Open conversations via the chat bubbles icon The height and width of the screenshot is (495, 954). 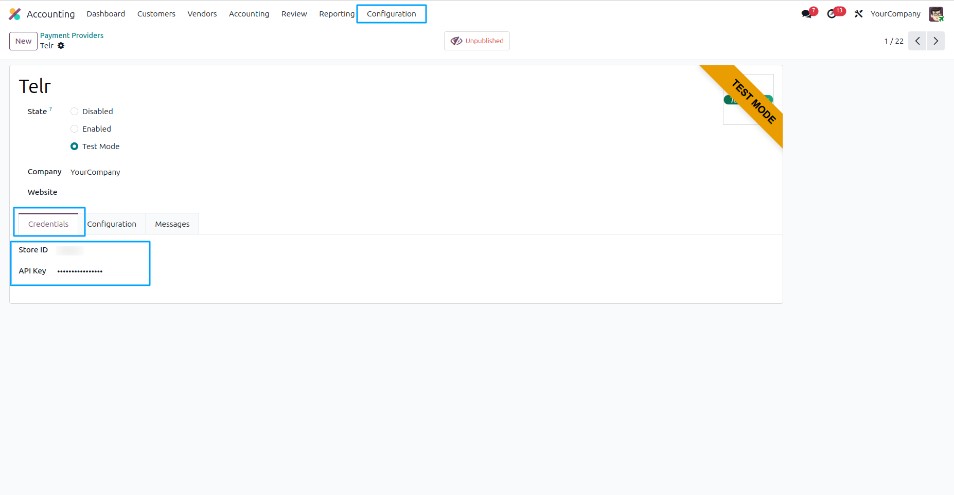pyautogui.click(x=806, y=14)
